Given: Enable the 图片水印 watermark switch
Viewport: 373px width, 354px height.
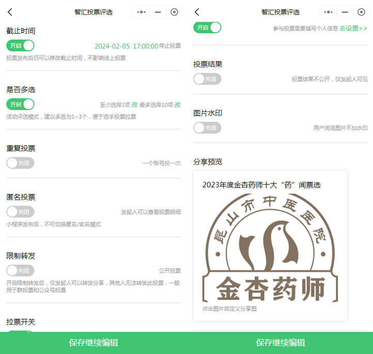Looking at the screenshot, I should [207, 128].
